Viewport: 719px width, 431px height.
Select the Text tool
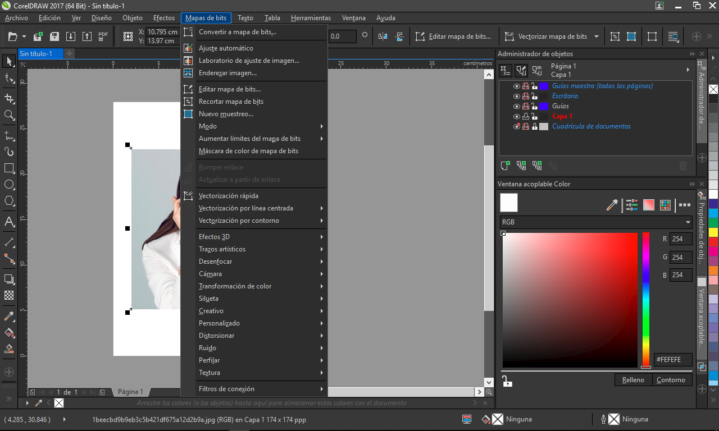coord(9,222)
